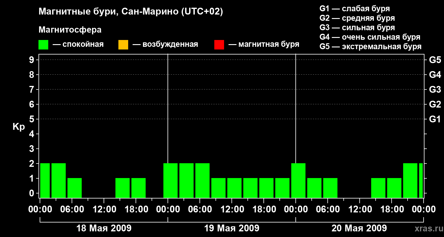Click the narrow last Kp 2 bar on 20 Мая
Viewport: 444px width, 237px height.
[x=421, y=180]
